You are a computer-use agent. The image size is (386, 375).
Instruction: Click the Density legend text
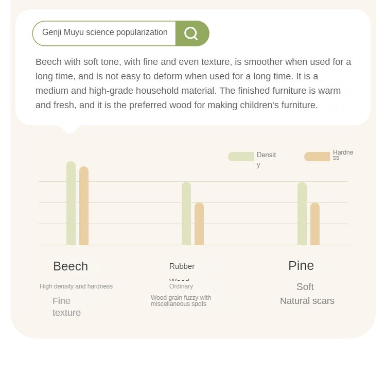pyautogui.click(x=266, y=159)
